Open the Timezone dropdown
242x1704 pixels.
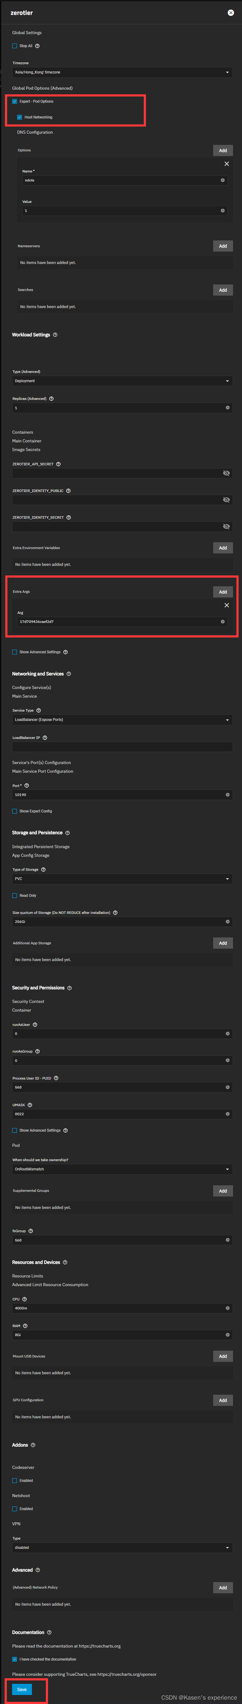(122, 72)
